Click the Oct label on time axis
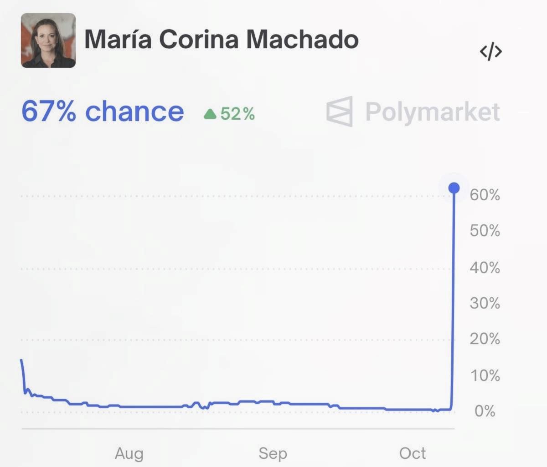Screen dimensions: 547x467 [413, 453]
